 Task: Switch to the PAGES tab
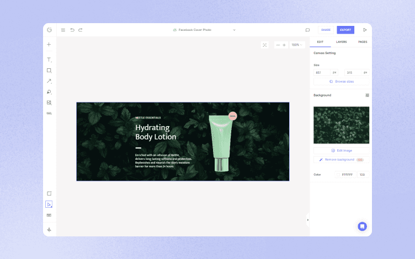[x=363, y=42]
